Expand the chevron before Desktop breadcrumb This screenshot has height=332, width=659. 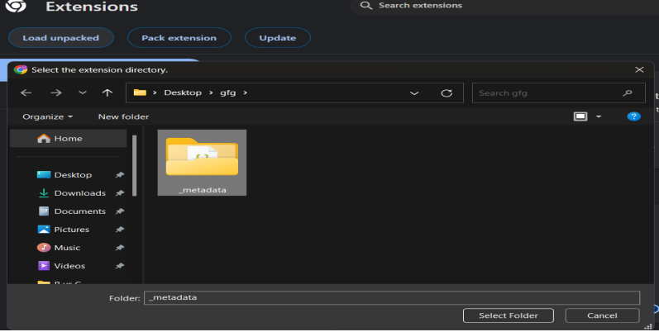[155, 92]
